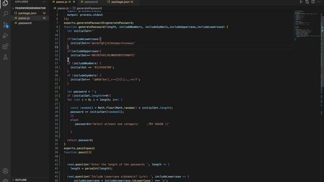Open the compare changes icon in editor toolbar

307,2
